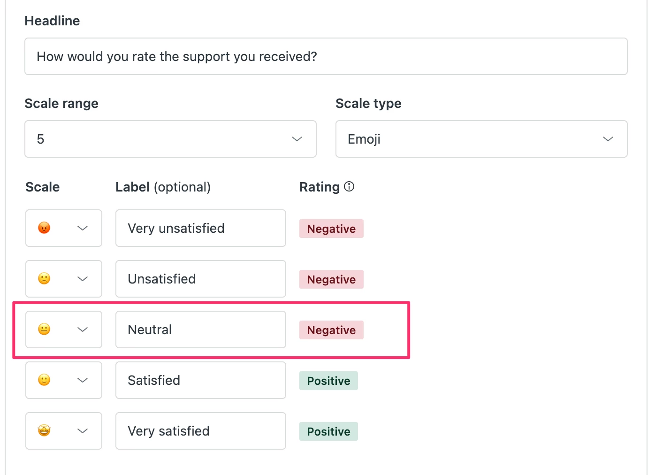The image size is (655, 475).
Task: Expand emoji picker chevron for Very unsatisfied
Action: [x=83, y=228]
